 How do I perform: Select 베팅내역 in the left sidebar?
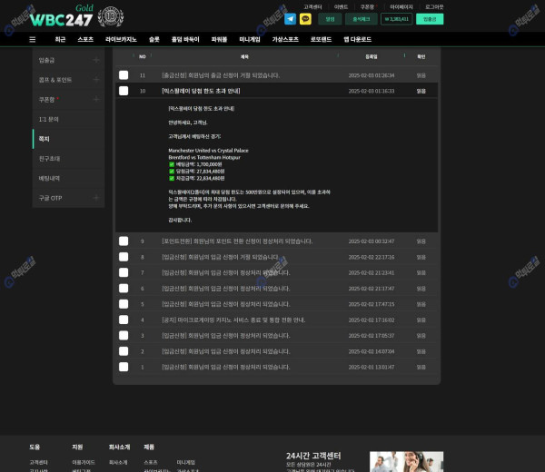[x=49, y=178]
